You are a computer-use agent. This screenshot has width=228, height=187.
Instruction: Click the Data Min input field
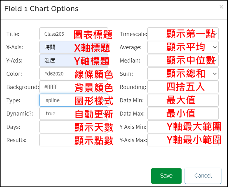(x=183, y=100)
